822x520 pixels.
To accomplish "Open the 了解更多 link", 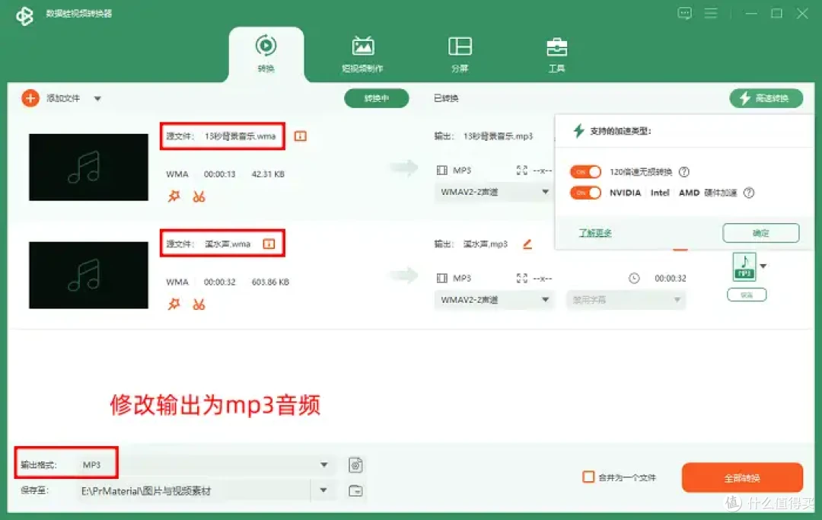I will tap(595, 233).
